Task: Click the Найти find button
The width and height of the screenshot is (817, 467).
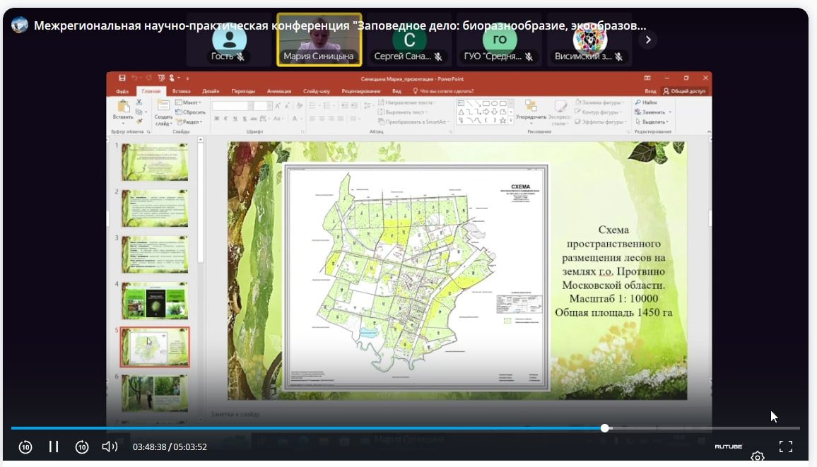Action: pos(646,102)
